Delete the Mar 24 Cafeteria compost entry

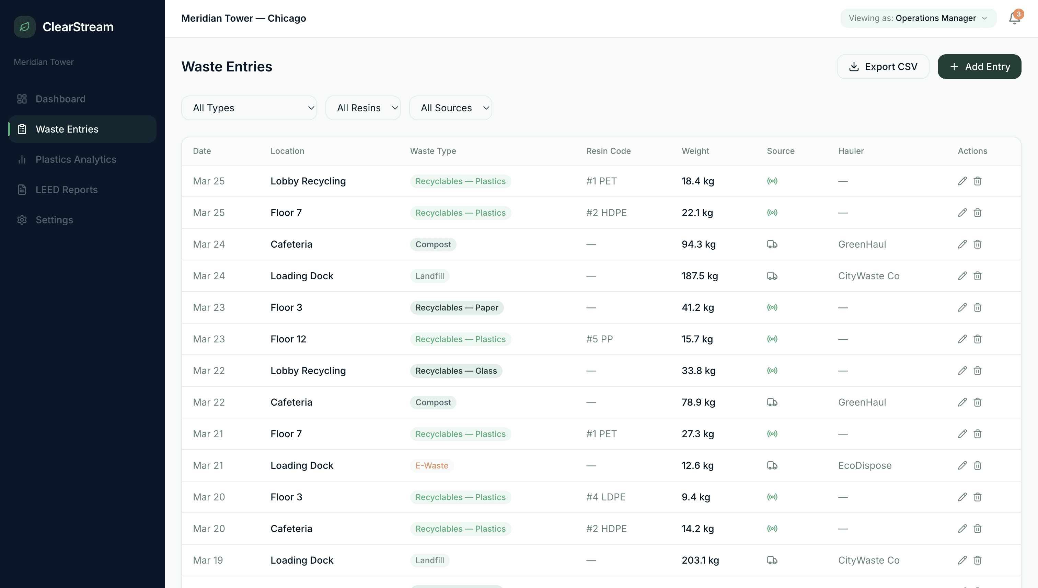click(x=978, y=244)
